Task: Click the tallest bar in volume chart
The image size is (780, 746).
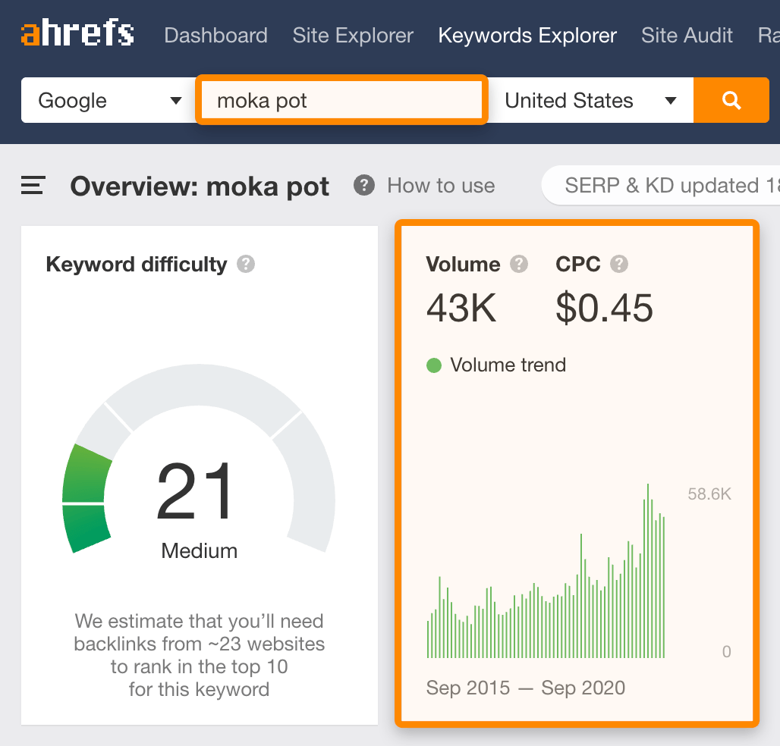Action: pos(648,570)
